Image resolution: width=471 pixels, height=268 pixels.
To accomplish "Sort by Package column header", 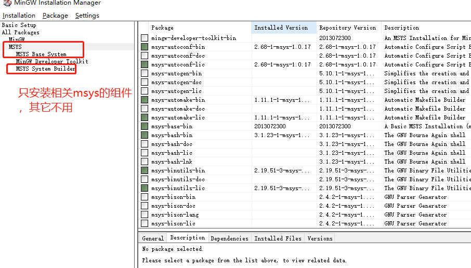I will [x=200, y=28].
